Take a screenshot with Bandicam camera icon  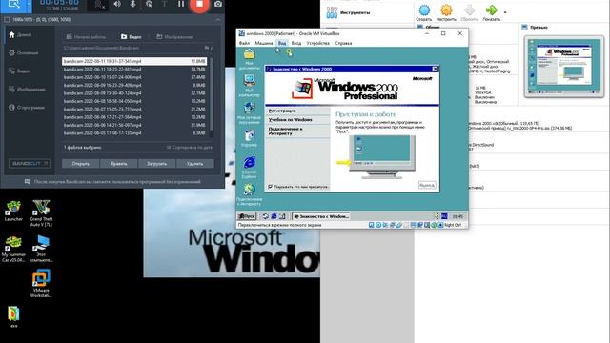click(218, 4)
